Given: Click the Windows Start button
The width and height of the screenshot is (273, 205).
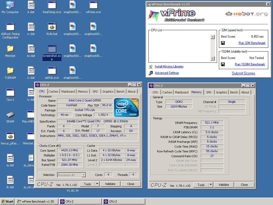Looking at the screenshot, I should [7, 202].
